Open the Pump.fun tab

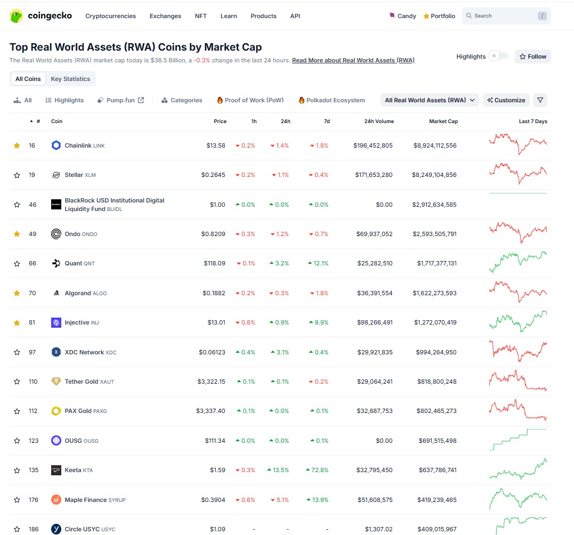point(120,100)
